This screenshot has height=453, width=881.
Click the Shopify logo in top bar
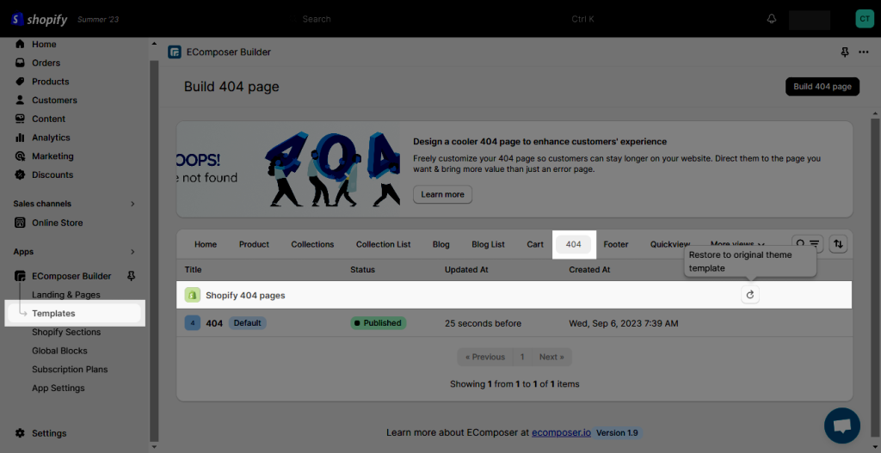39,19
